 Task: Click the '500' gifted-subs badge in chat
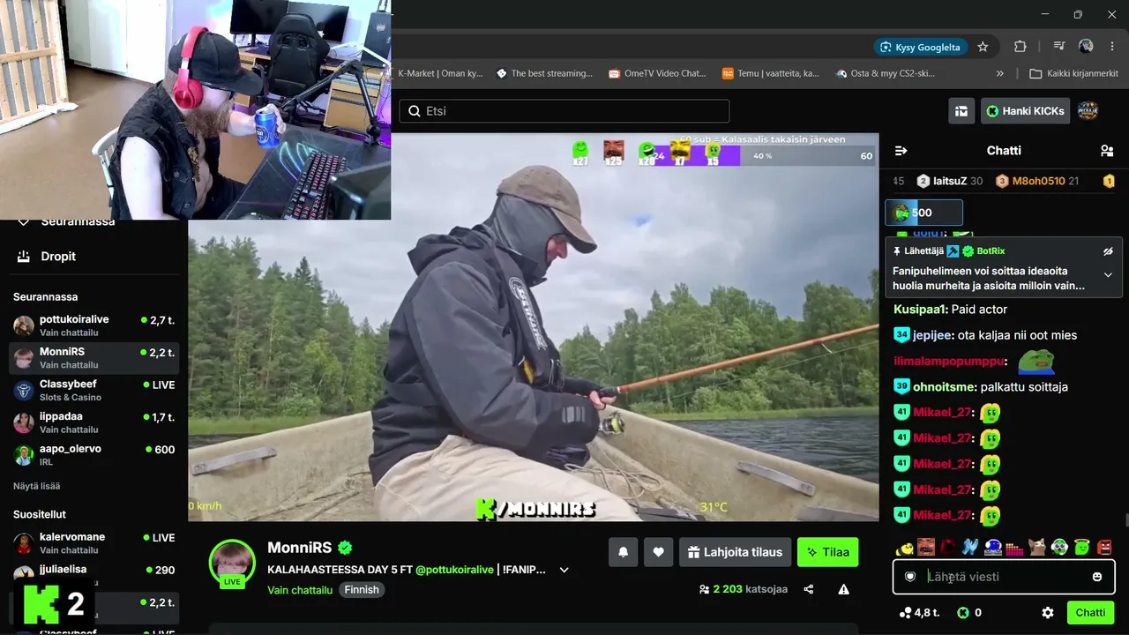[923, 213]
